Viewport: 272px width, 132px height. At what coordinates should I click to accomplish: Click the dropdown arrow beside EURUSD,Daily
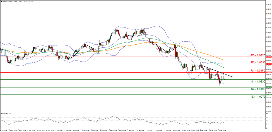(x=1, y=1)
